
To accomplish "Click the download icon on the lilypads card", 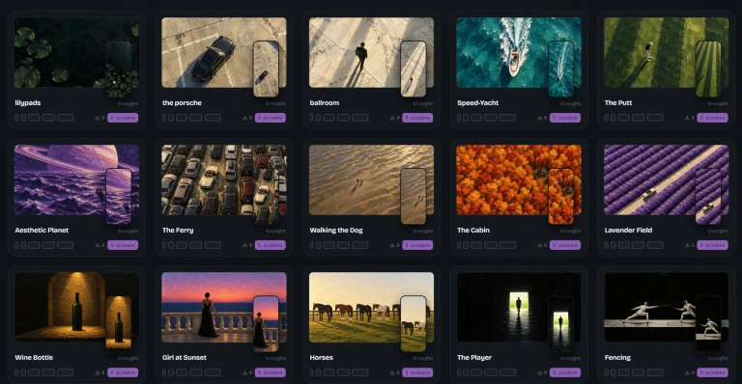I will point(98,118).
